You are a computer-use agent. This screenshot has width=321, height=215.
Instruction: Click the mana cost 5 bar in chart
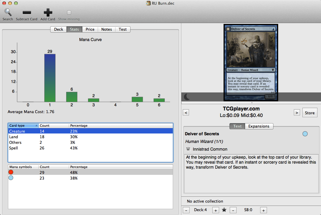click(x=137, y=99)
